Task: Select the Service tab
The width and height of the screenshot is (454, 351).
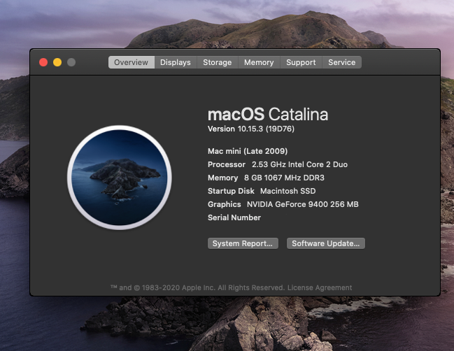Action: pyautogui.click(x=341, y=62)
